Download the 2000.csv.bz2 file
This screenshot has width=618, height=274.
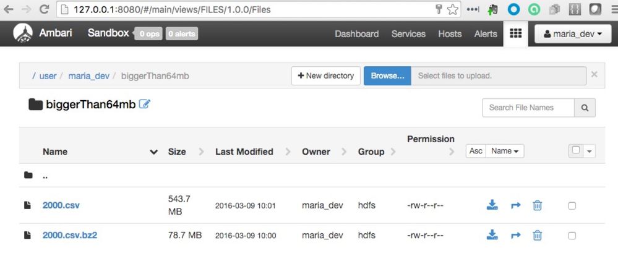point(492,235)
